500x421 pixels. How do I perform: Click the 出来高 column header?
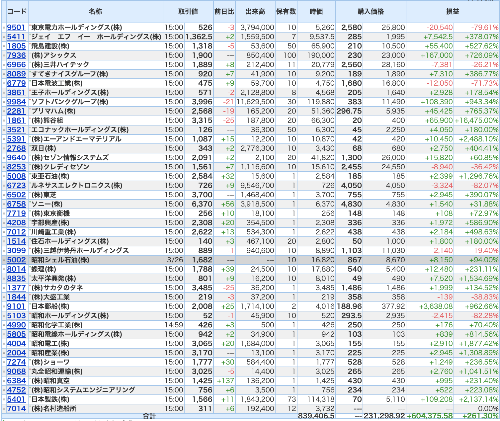255,12
